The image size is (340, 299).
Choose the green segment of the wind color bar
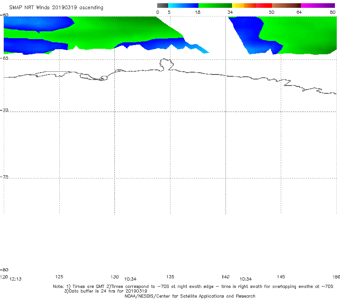point(215,6)
